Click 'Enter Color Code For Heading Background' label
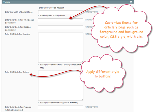 tap(18, 29)
